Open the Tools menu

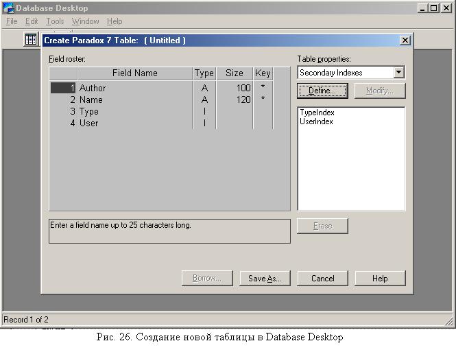[x=55, y=21]
